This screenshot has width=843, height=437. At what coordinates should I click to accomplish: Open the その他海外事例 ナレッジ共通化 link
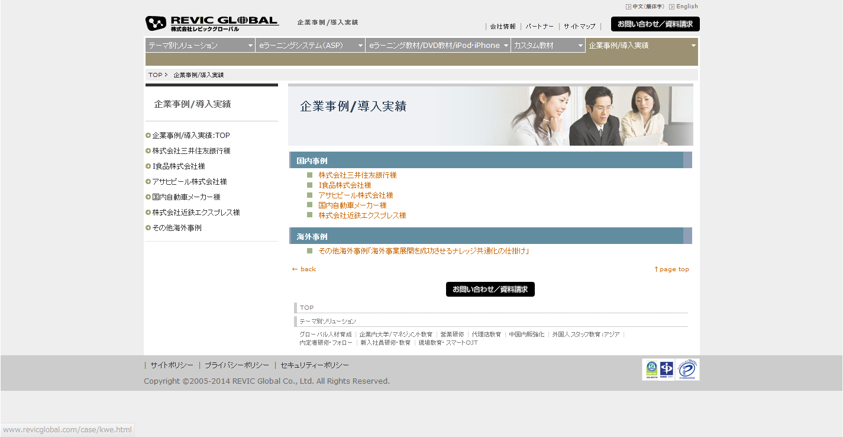click(424, 251)
